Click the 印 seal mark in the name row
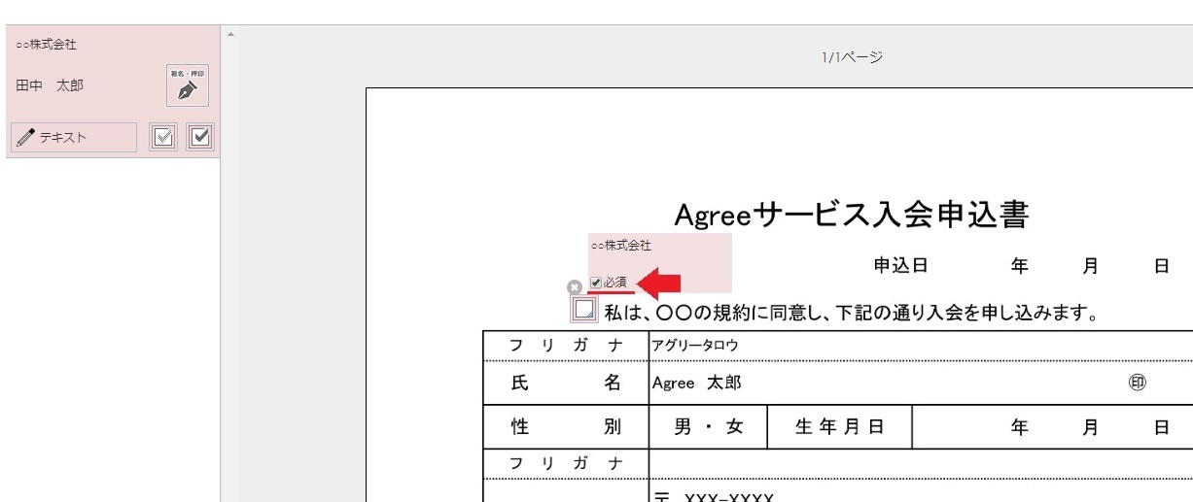This screenshot has height=502, width=1193. point(1136,383)
